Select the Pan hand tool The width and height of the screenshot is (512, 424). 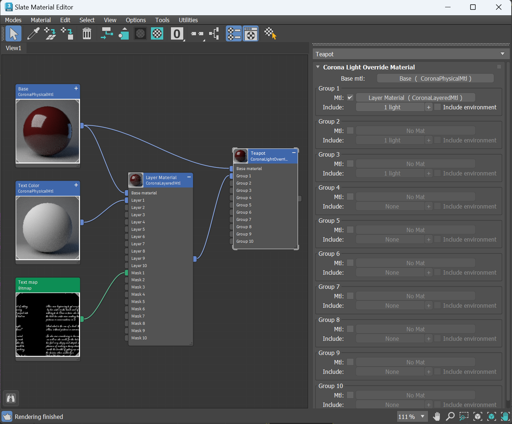click(x=437, y=416)
